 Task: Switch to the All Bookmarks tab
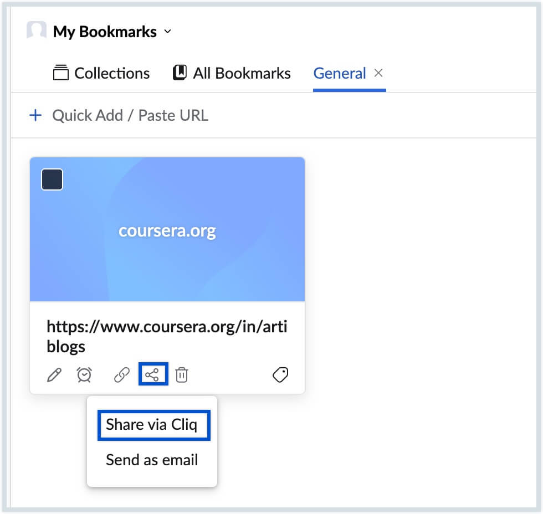point(232,73)
